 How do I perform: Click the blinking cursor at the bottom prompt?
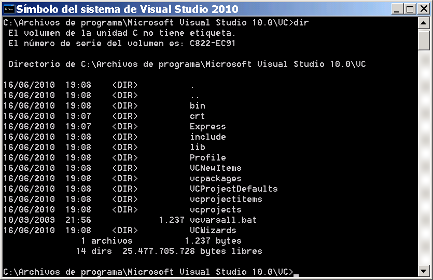tap(296, 275)
